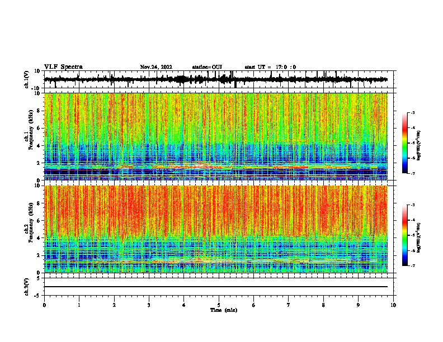This screenshot has height=342, width=443.
Task: Click time axis tick label '2'
Action: [x=114, y=305]
